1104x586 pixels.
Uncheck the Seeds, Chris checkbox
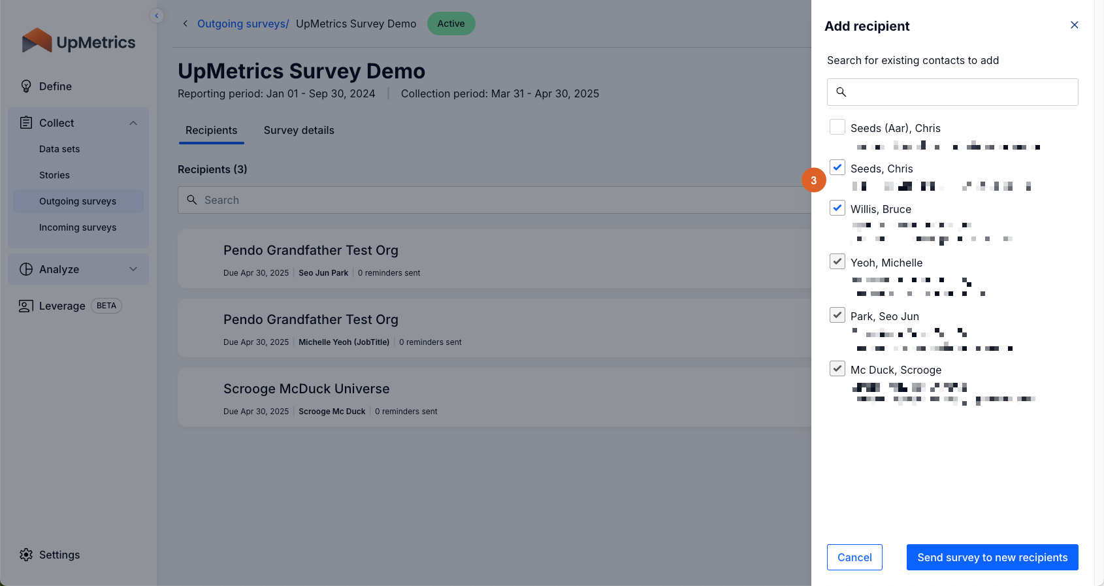837,167
